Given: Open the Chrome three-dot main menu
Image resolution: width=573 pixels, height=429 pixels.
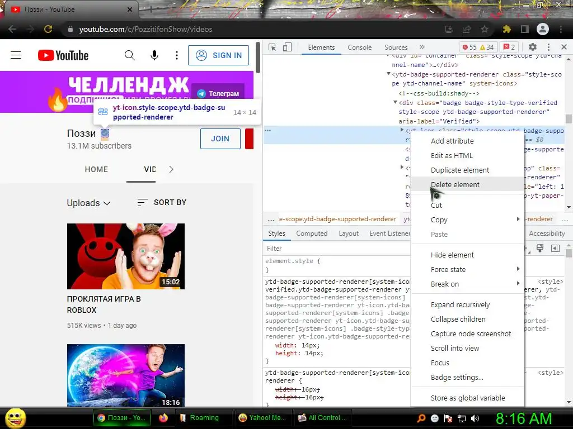Looking at the screenshot, I should (x=561, y=29).
